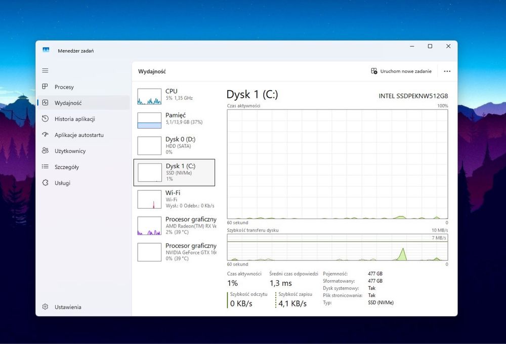Image resolution: width=506 pixels, height=344 pixels.
Task: Click the INTEL SSDPEKNW512G8 model name
Action: (x=413, y=96)
